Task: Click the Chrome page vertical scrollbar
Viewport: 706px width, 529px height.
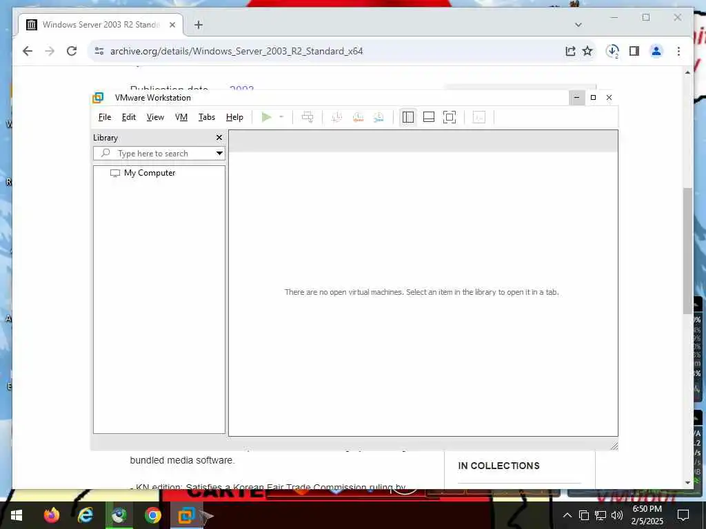Action: click(687, 251)
